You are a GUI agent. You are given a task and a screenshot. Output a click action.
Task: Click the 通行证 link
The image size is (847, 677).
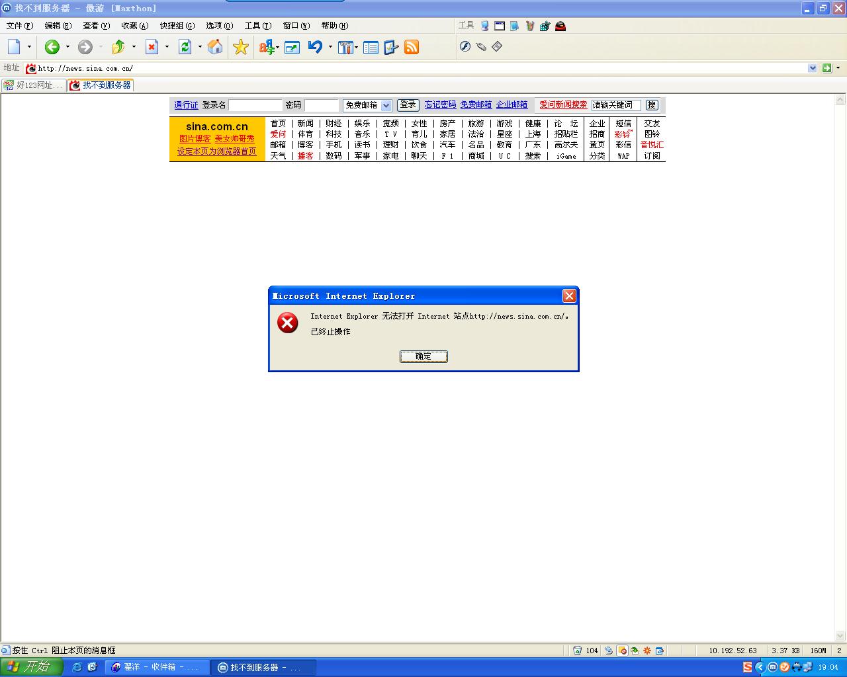point(186,105)
